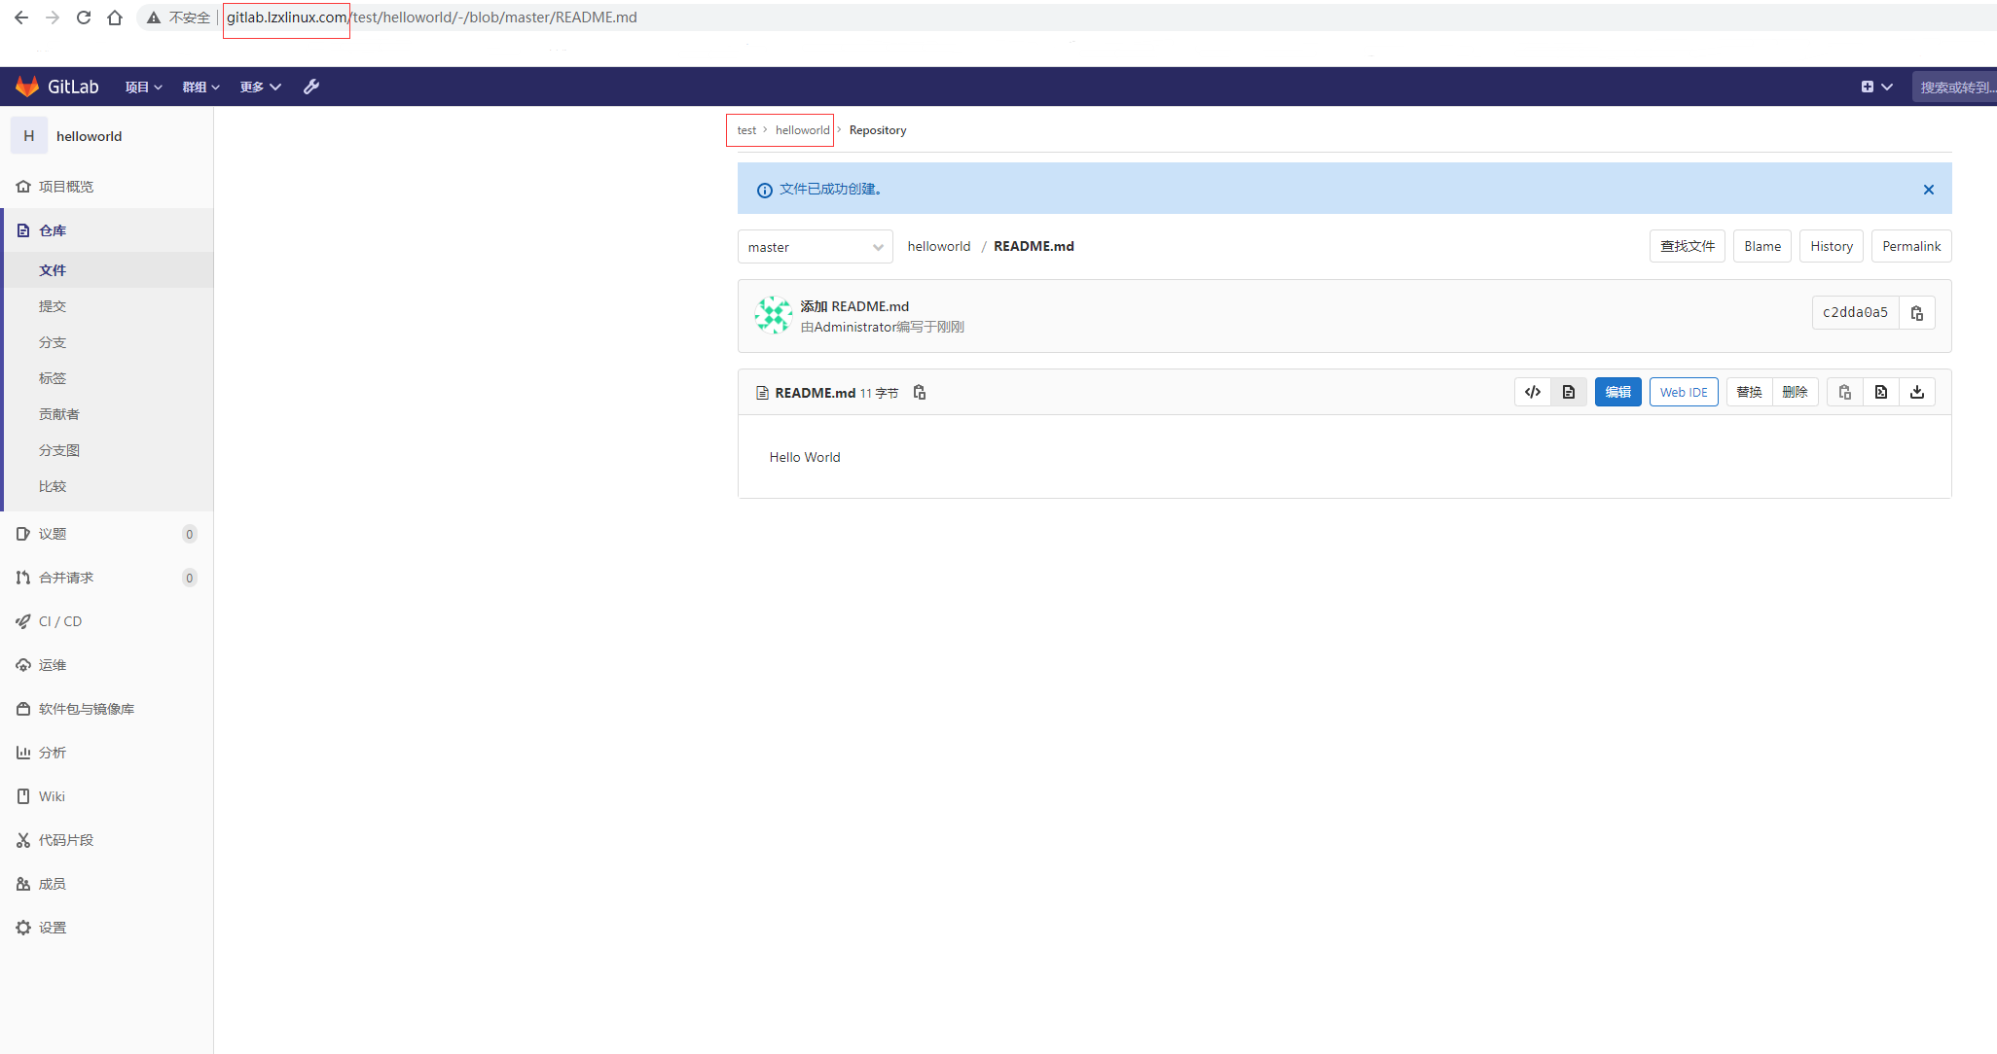The image size is (1997, 1054).
Task: View file History button
Action: (x=1831, y=246)
